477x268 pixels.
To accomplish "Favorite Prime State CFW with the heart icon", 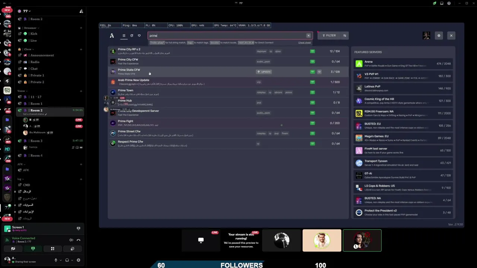I will coord(319,72).
